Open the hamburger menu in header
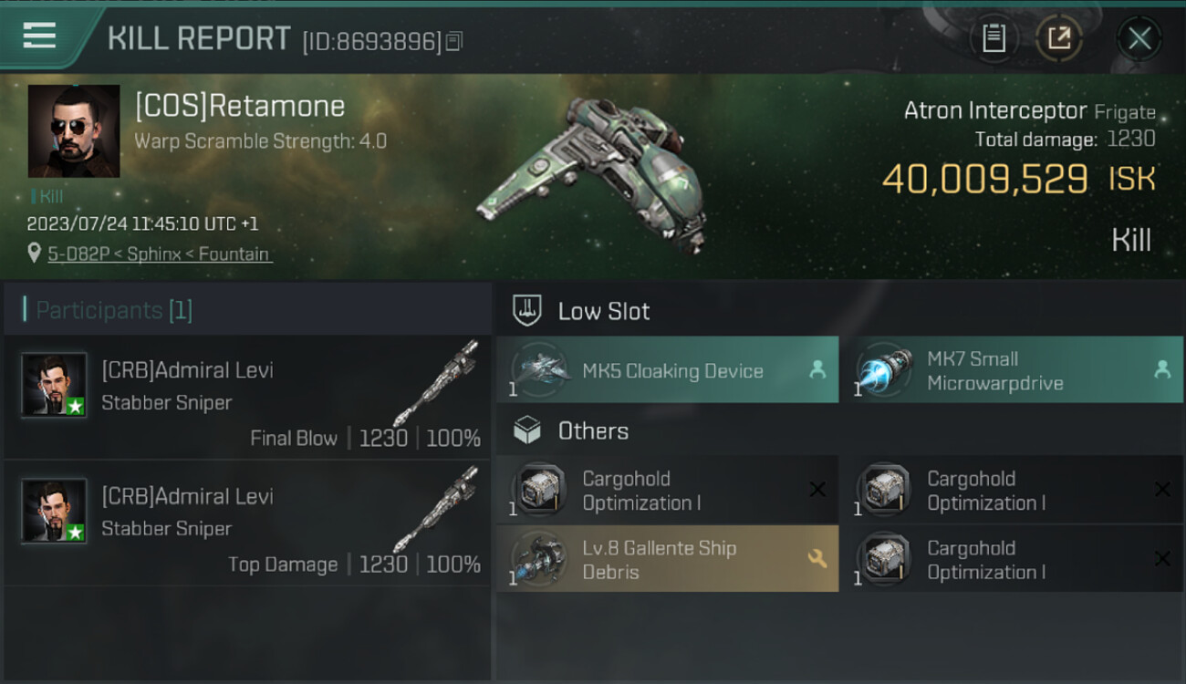This screenshot has width=1186, height=684. coord(39,36)
